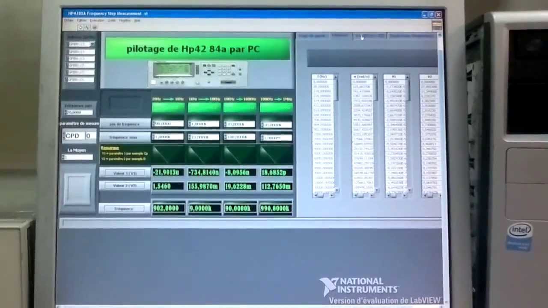548x308 pixels.
Task: Click the window title HP428XA Frequency Step Measurement
Action: [108, 14]
